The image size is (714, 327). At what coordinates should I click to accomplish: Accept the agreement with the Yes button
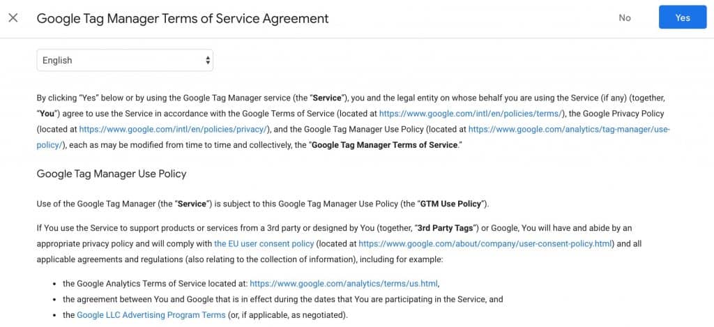coord(683,17)
